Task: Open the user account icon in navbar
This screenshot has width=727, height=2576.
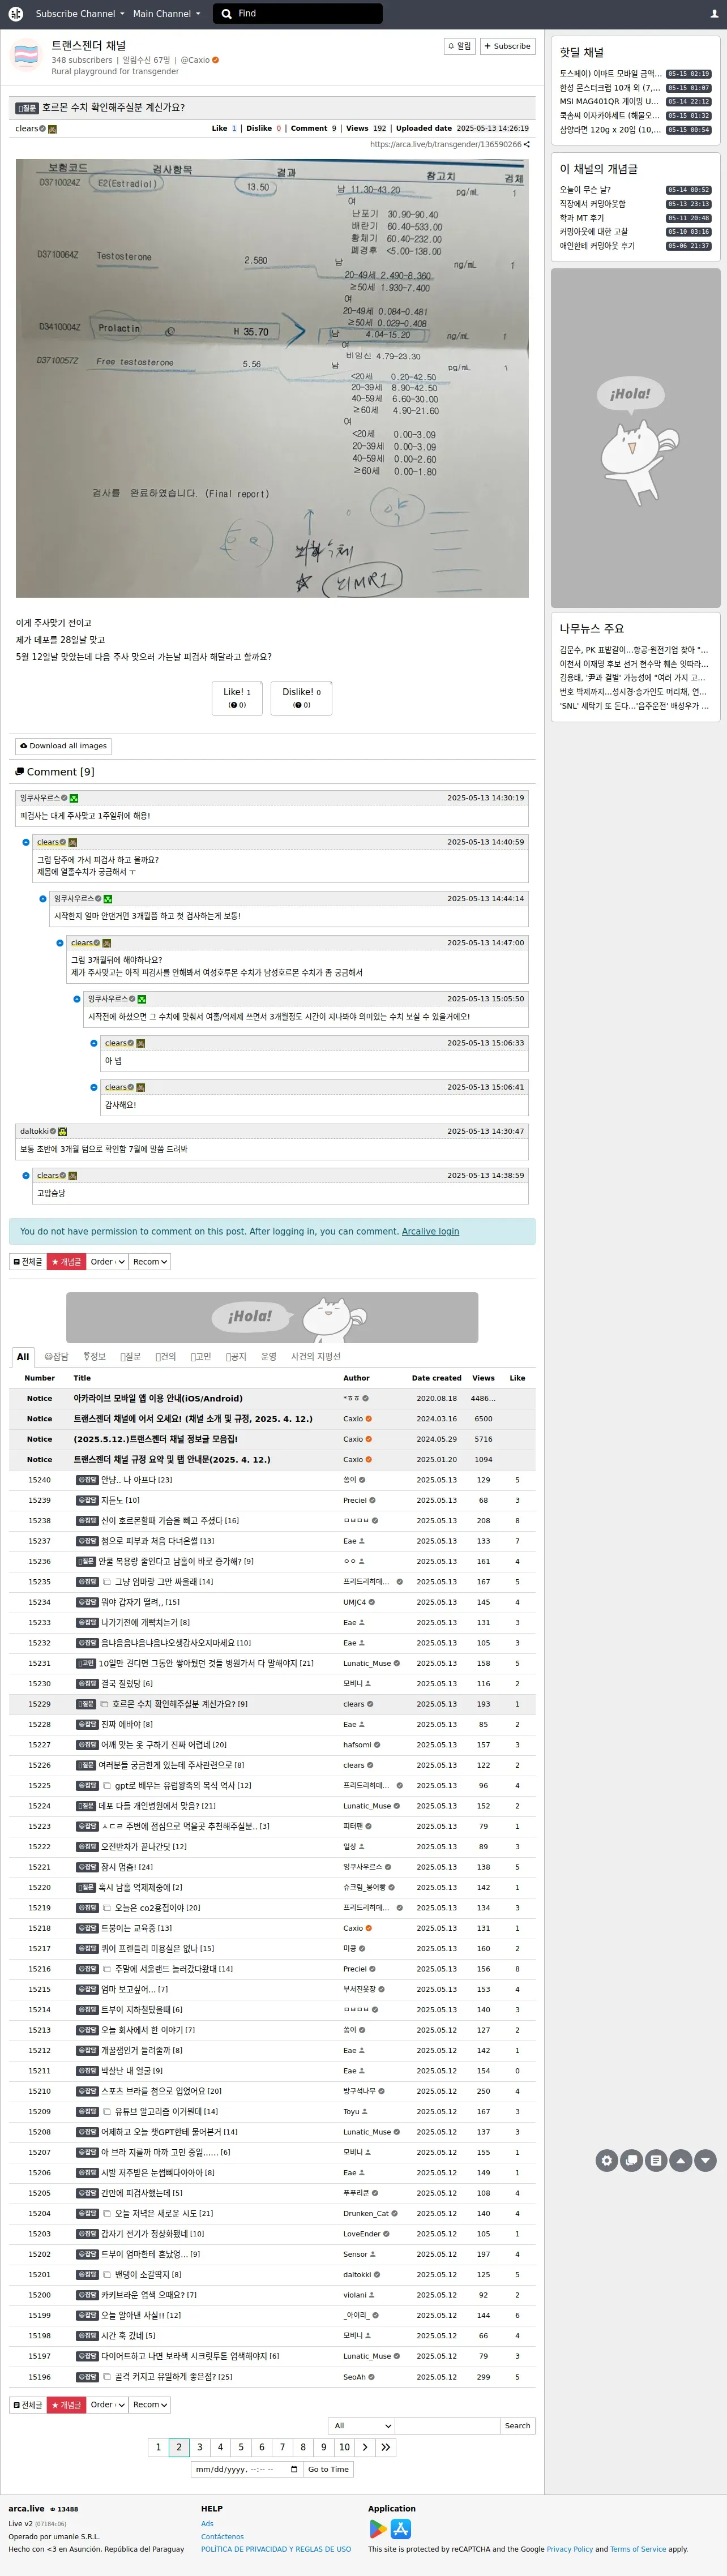Action: 713,14
